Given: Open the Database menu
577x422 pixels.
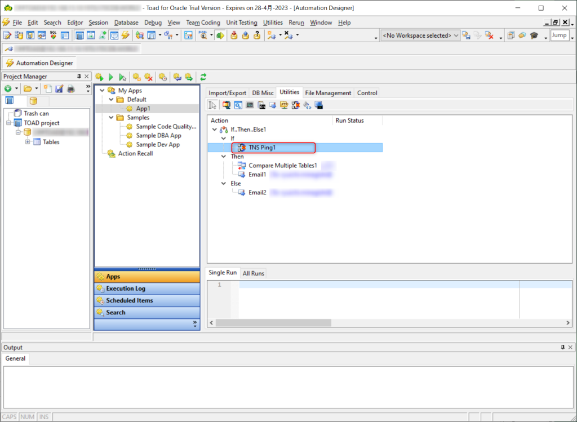Looking at the screenshot, I should pyautogui.click(x=126, y=23).
